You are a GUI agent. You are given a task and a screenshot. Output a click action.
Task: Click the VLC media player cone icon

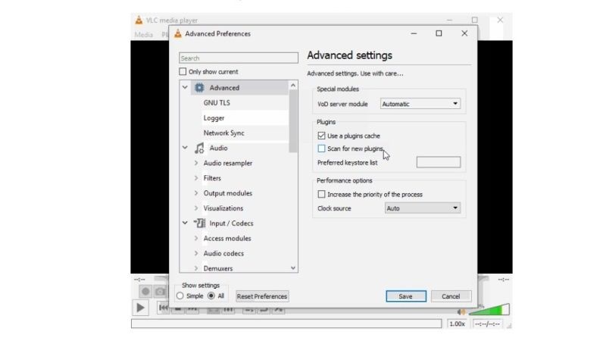click(x=139, y=20)
